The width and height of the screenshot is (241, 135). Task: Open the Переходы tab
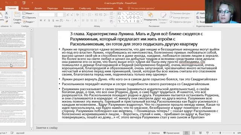(x=53, y=8)
